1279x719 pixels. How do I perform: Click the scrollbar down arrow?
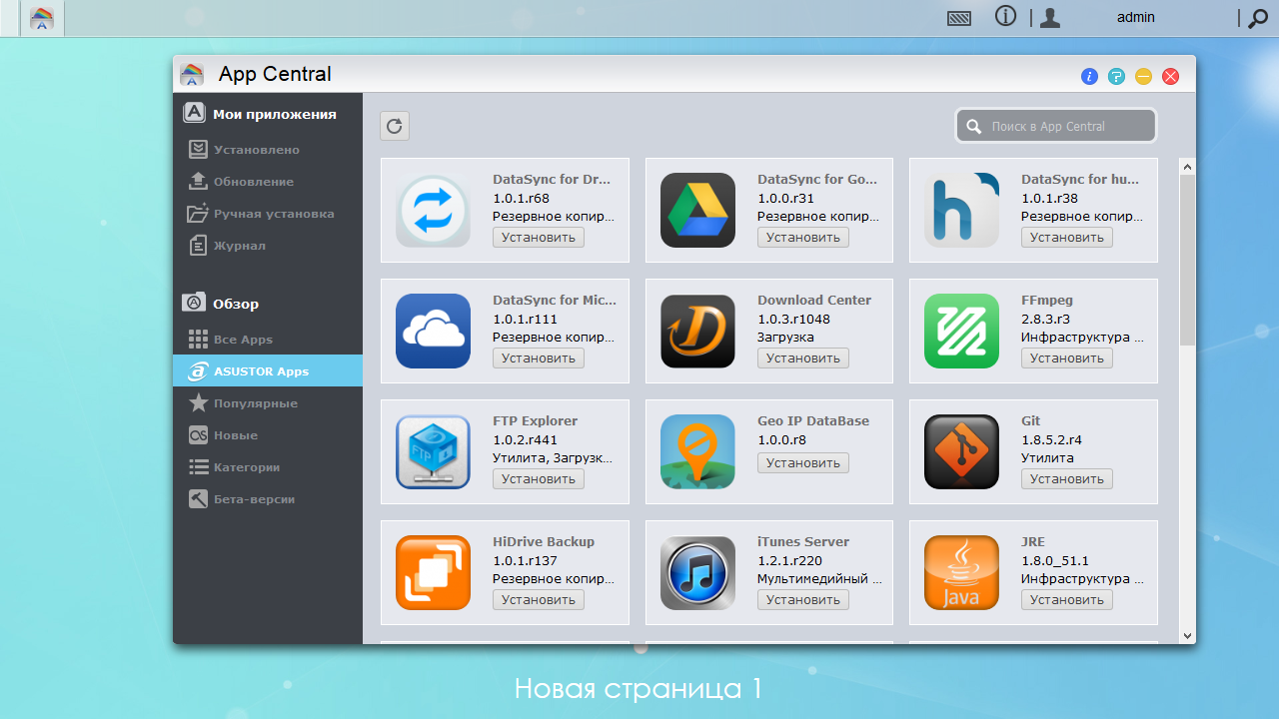pyautogui.click(x=1187, y=635)
